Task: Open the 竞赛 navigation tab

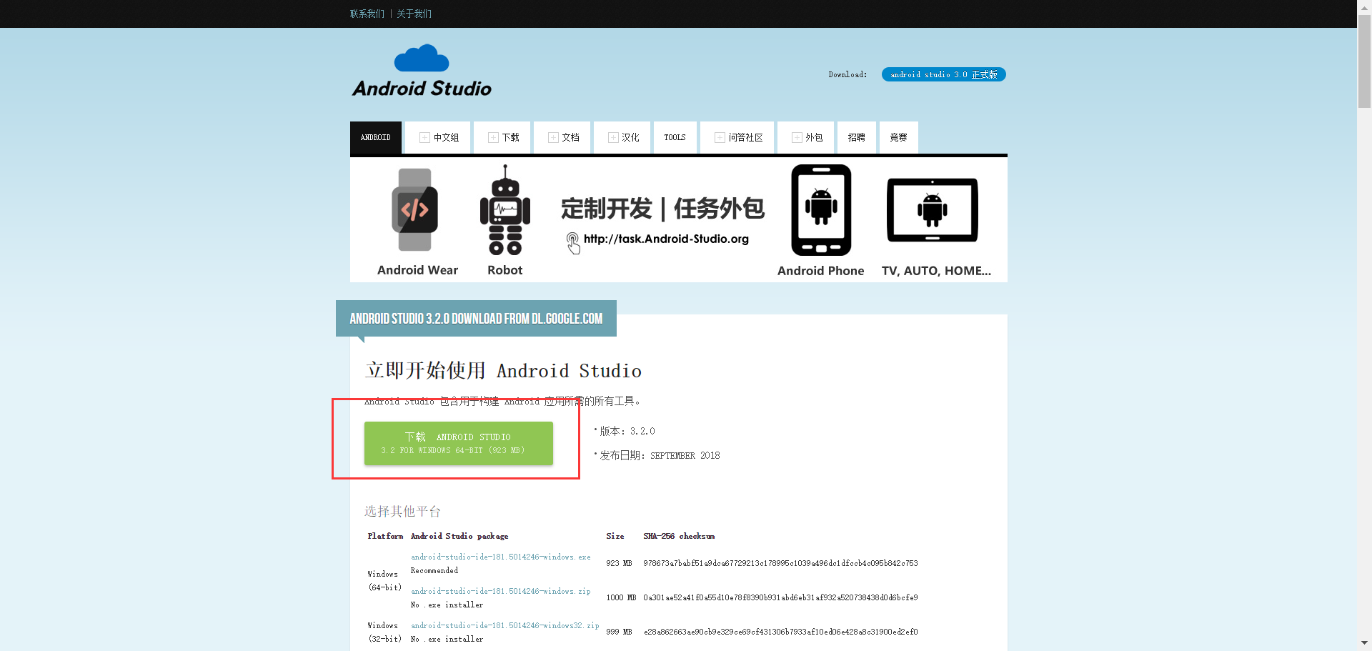Action: tap(898, 137)
